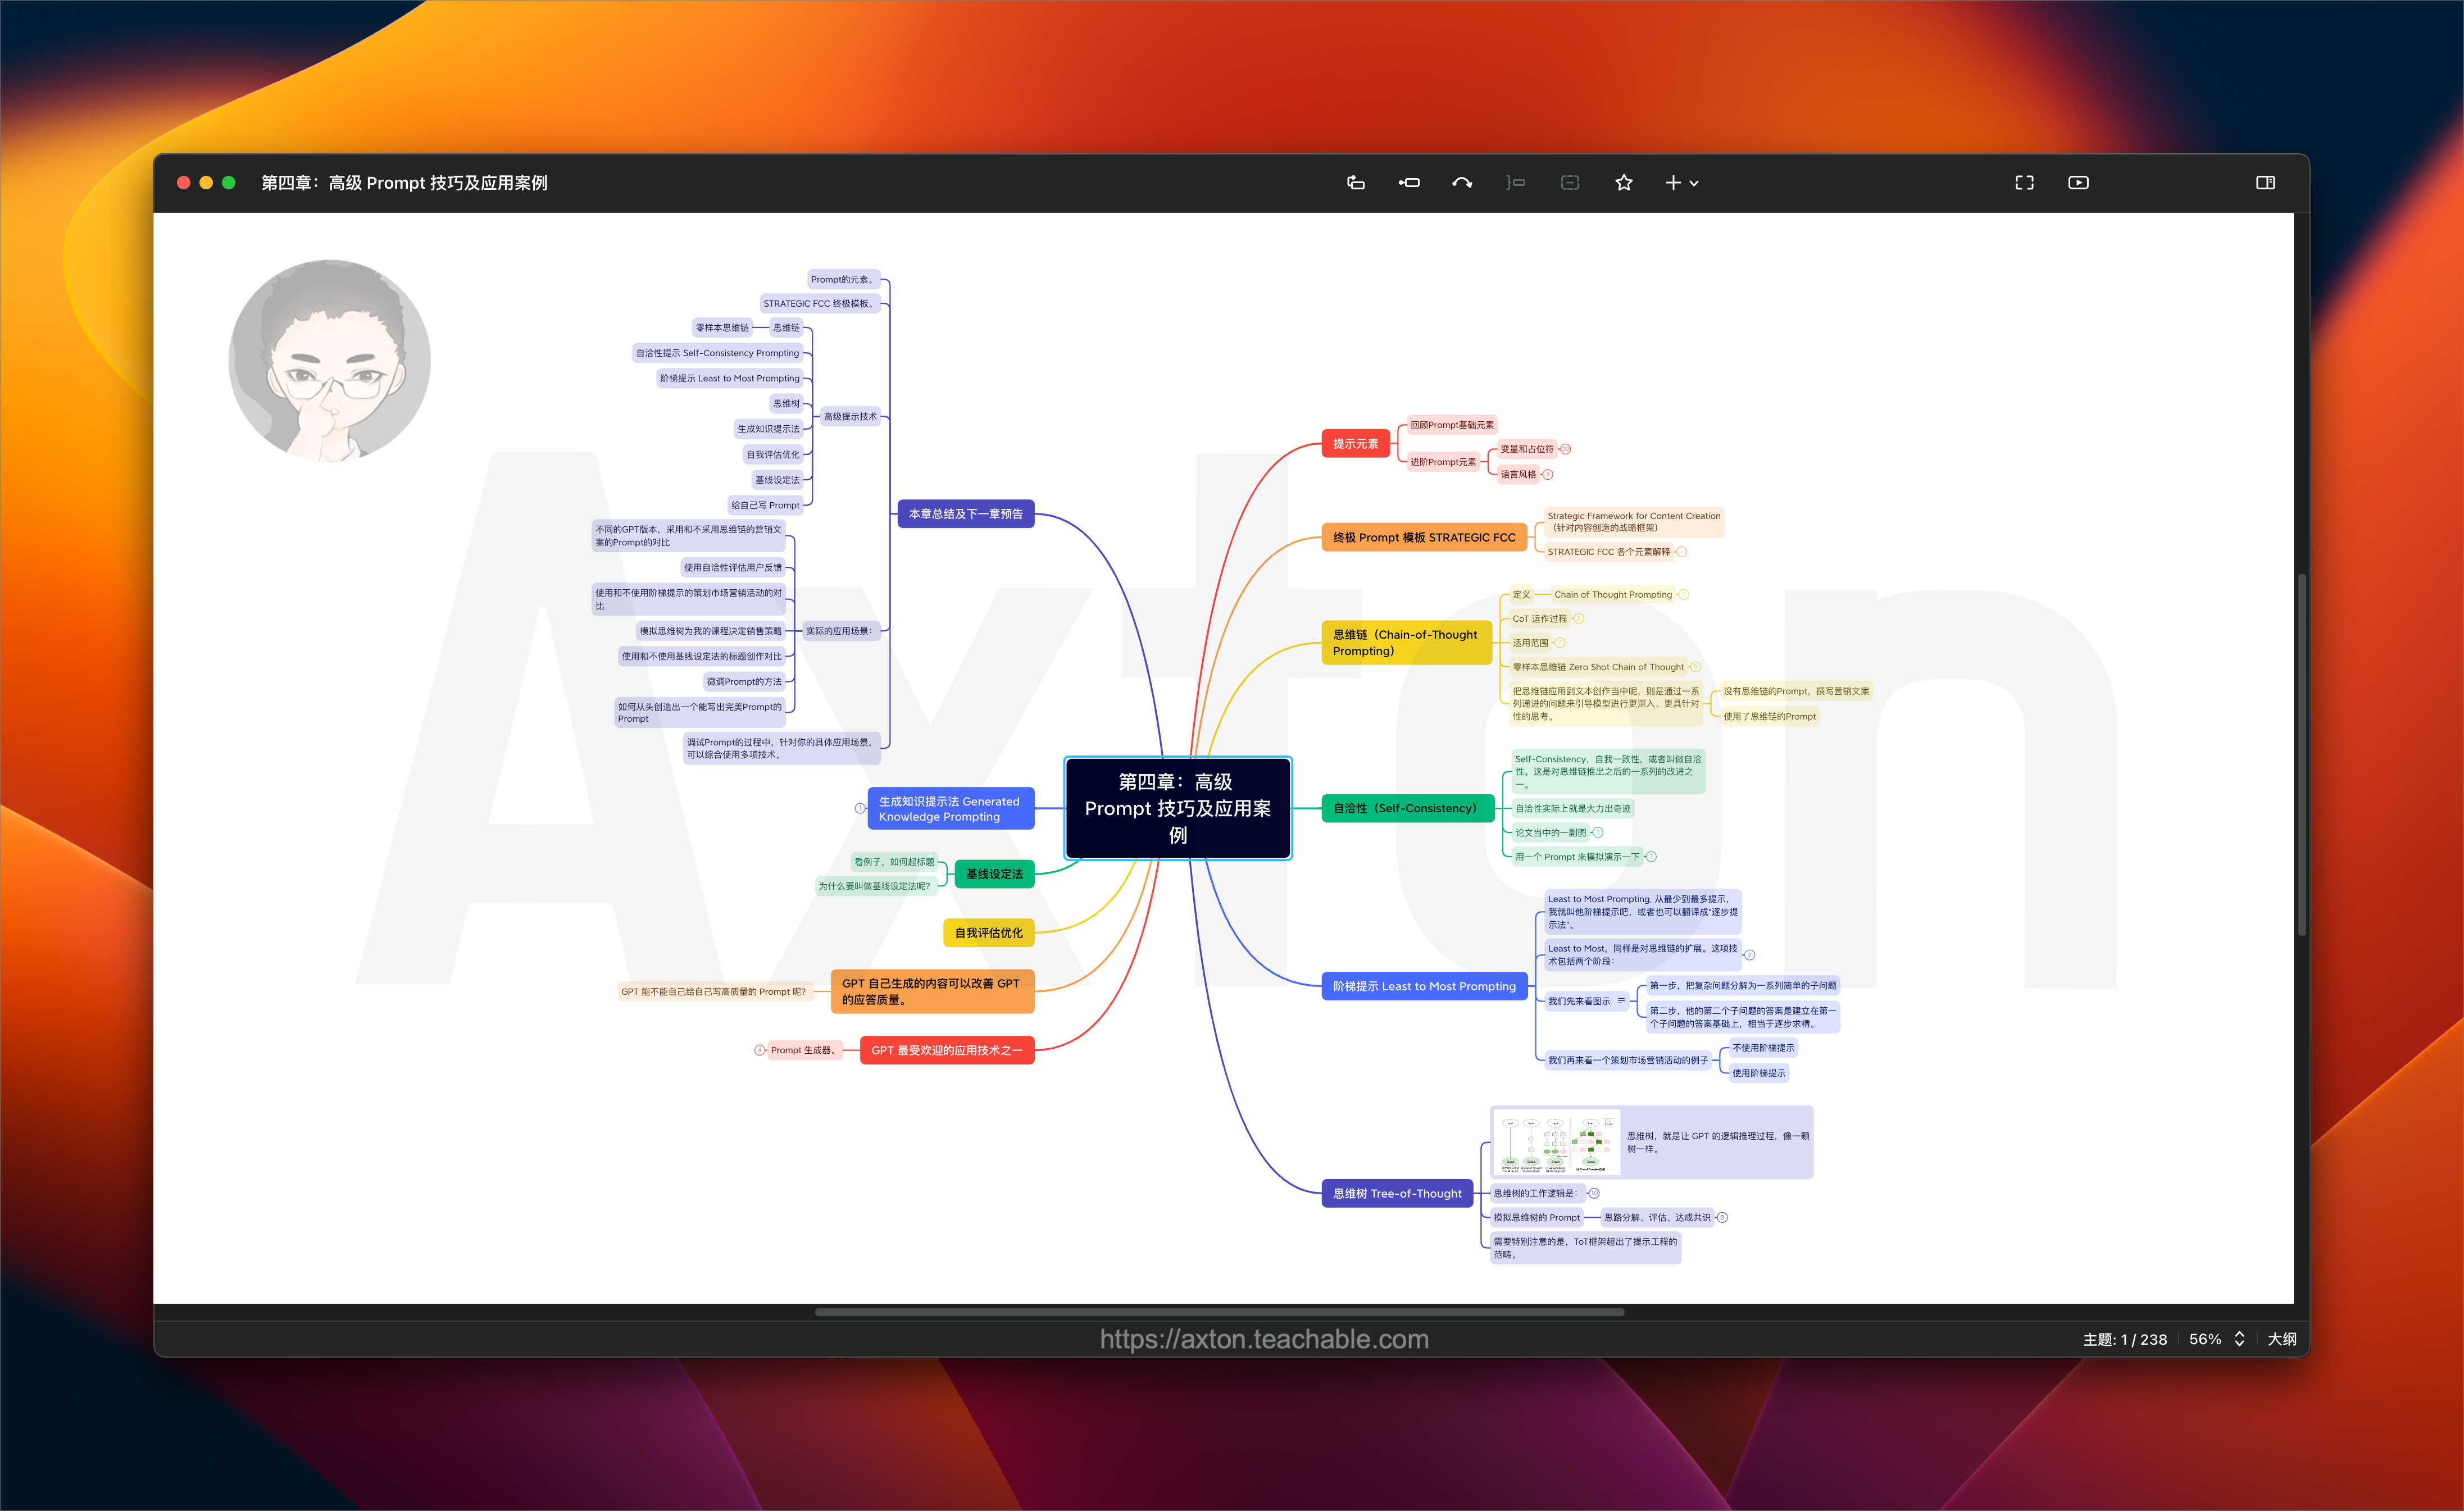
Task: Open the Marker star tool
Action: click(1624, 182)
